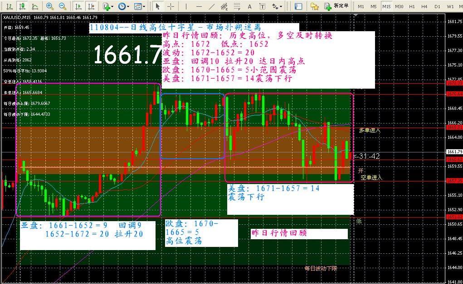Select the vertical line drawing tool

click(x=185, y=6)
